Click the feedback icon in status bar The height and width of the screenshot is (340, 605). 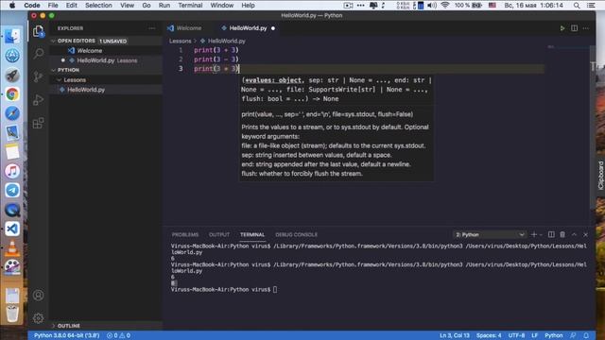click(x=574, y=335)
